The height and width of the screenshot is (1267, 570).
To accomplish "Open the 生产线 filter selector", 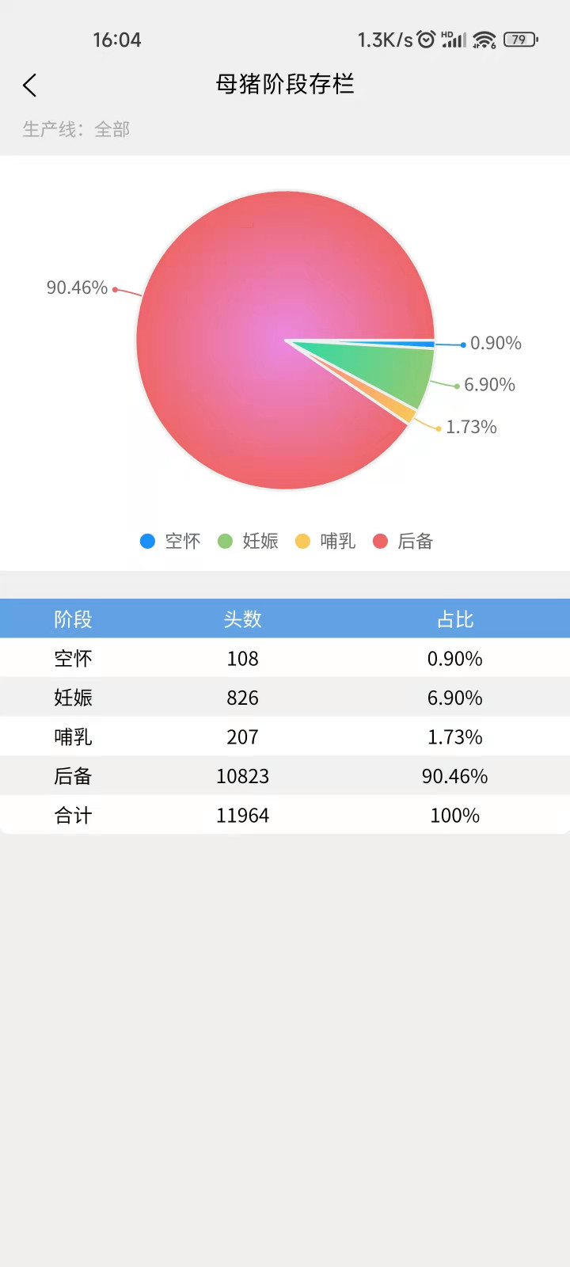I will pos(76,129).
